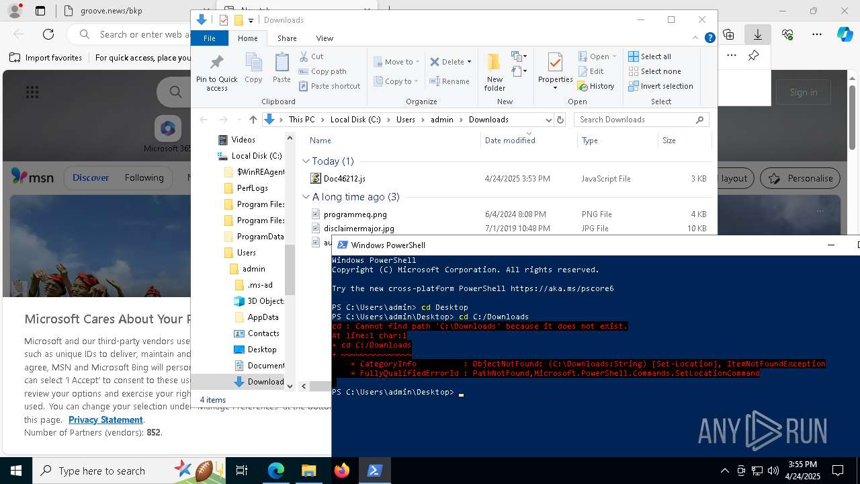Switch to the View ribbon tab
The width and height of the screenshot is (860, 484).
pyautogui.click(x=325, y=38)
